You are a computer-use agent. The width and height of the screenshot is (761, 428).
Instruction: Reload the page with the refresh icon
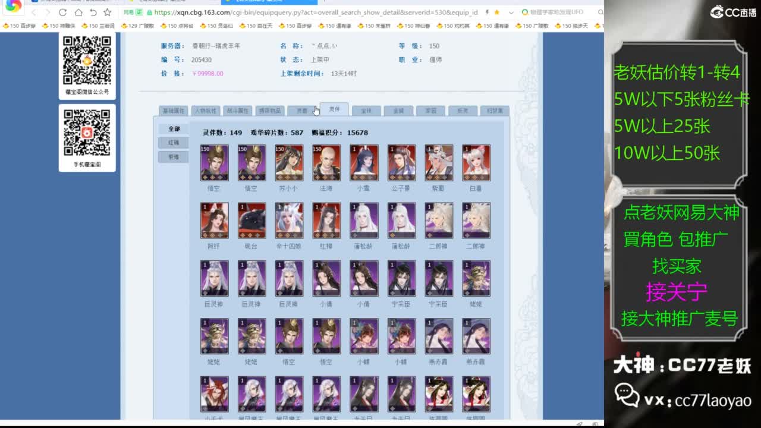click(x=63, y=12)
